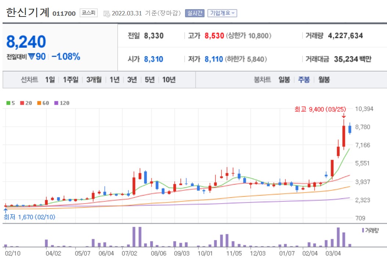Click the 저가 8,110 value

(x=214, y=59)
